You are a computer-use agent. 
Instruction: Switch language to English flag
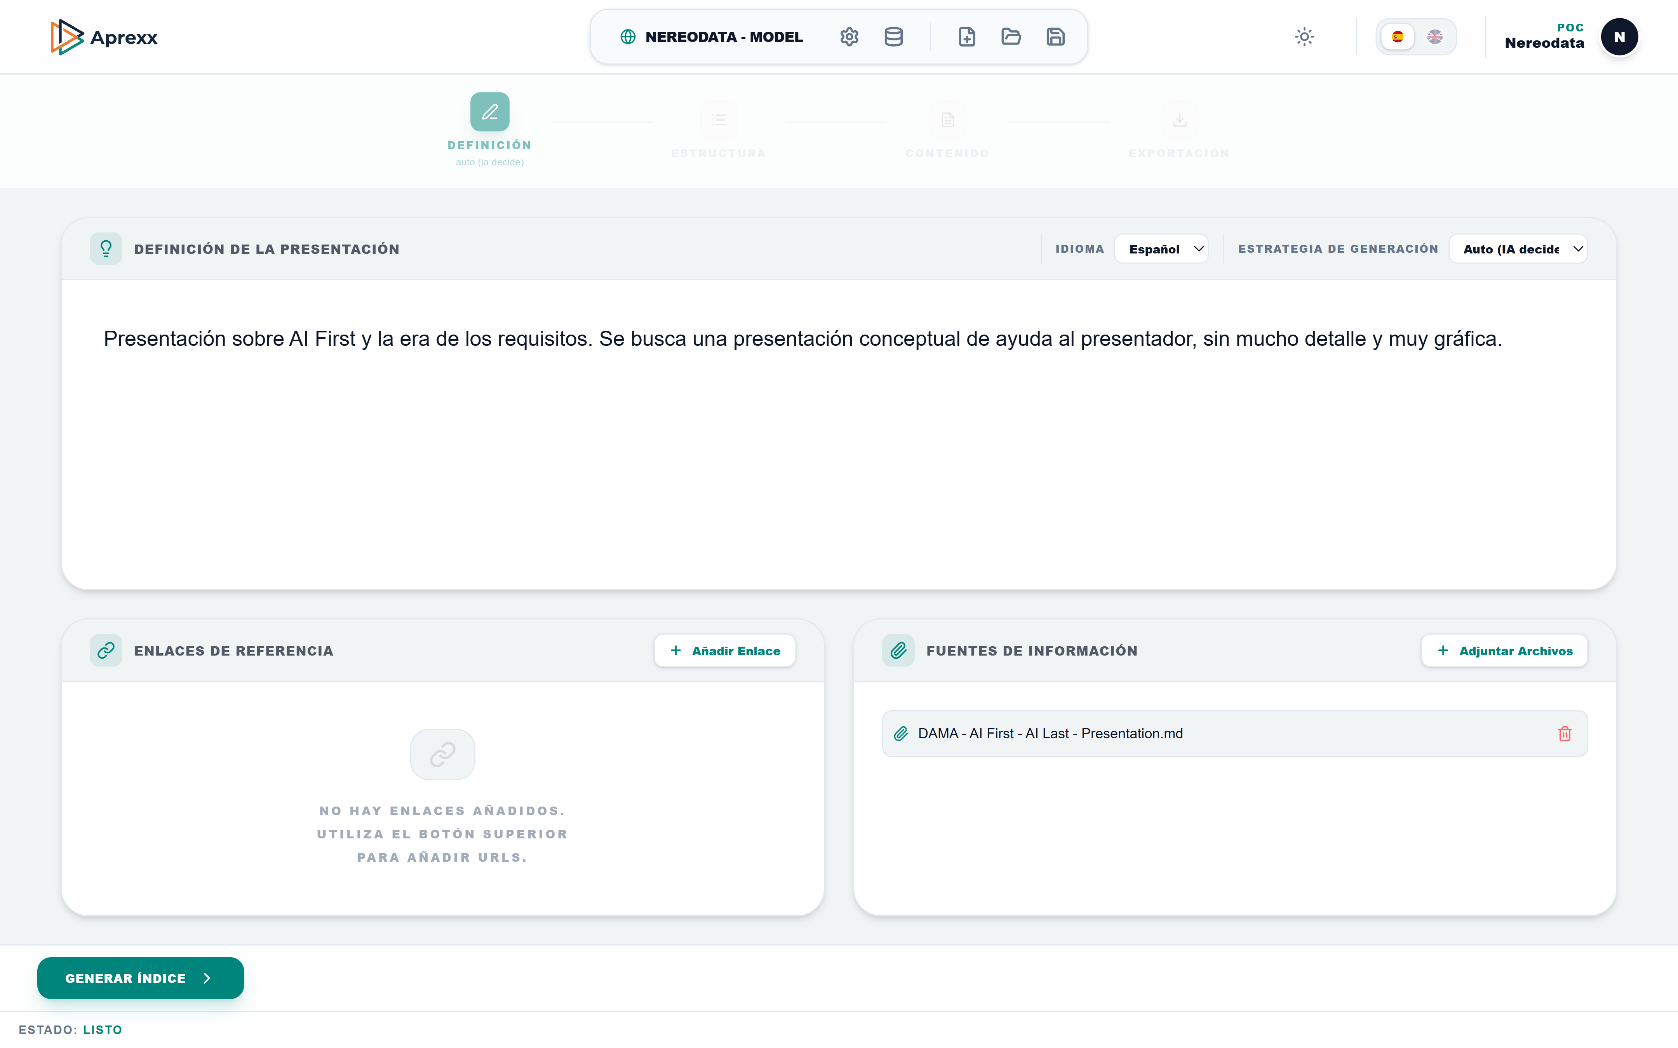click(x=1435, y=37)
